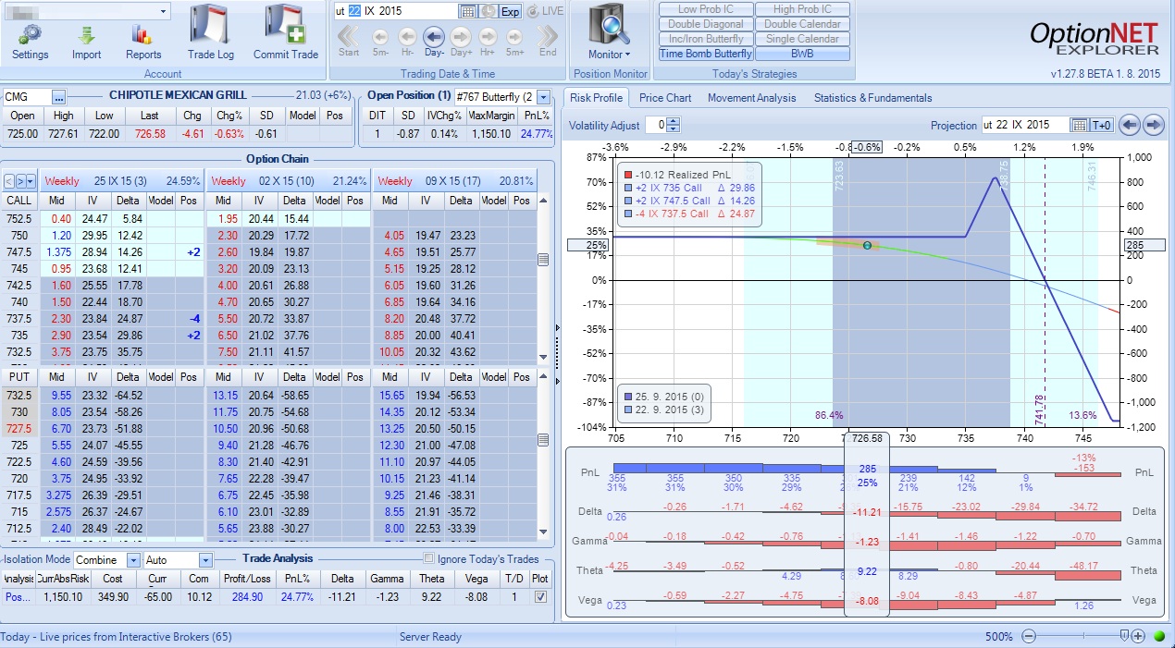Select Single Calendar strategy
Screen dimensions: 1175x648
point(802,39)
